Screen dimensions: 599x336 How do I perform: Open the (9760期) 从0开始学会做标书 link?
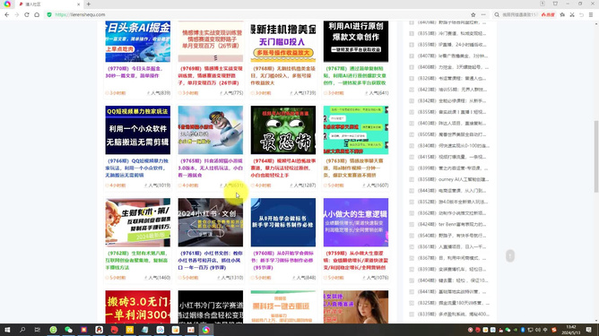point(282,261)
